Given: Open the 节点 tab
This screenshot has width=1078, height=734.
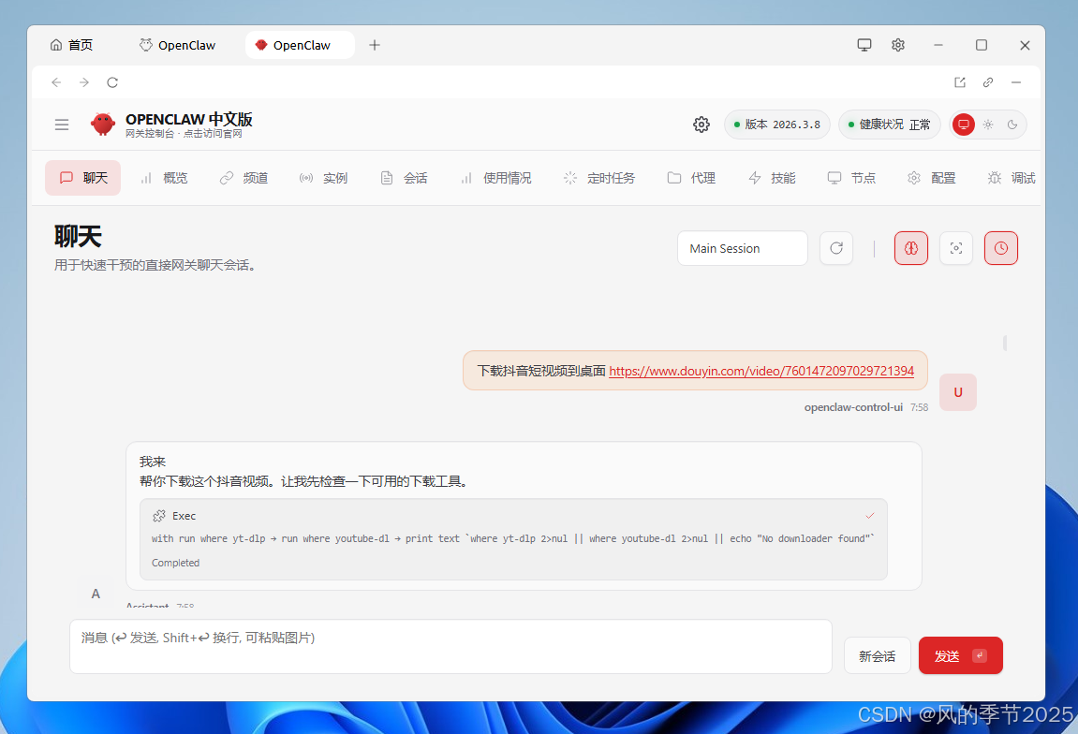Looking at the screenshot, I should click(851, 178).
